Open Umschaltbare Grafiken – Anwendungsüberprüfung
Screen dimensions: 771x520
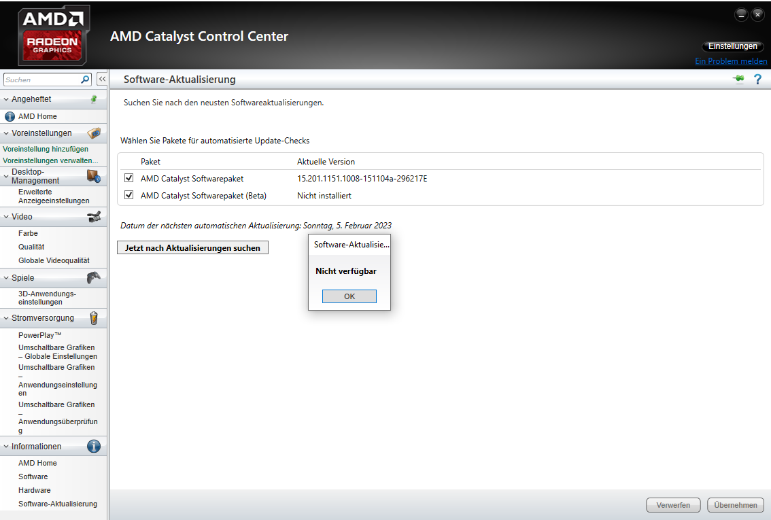pos(58,417)
